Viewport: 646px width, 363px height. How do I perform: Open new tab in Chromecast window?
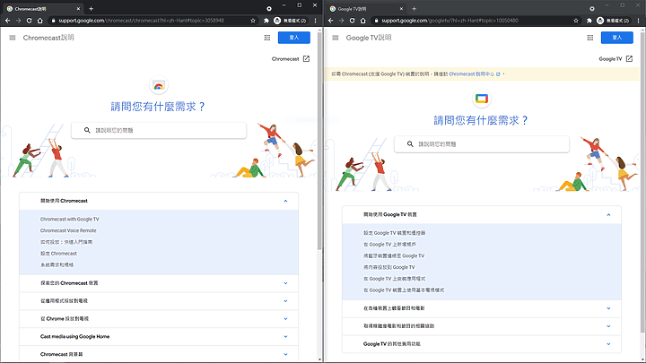tap(91, 9)
